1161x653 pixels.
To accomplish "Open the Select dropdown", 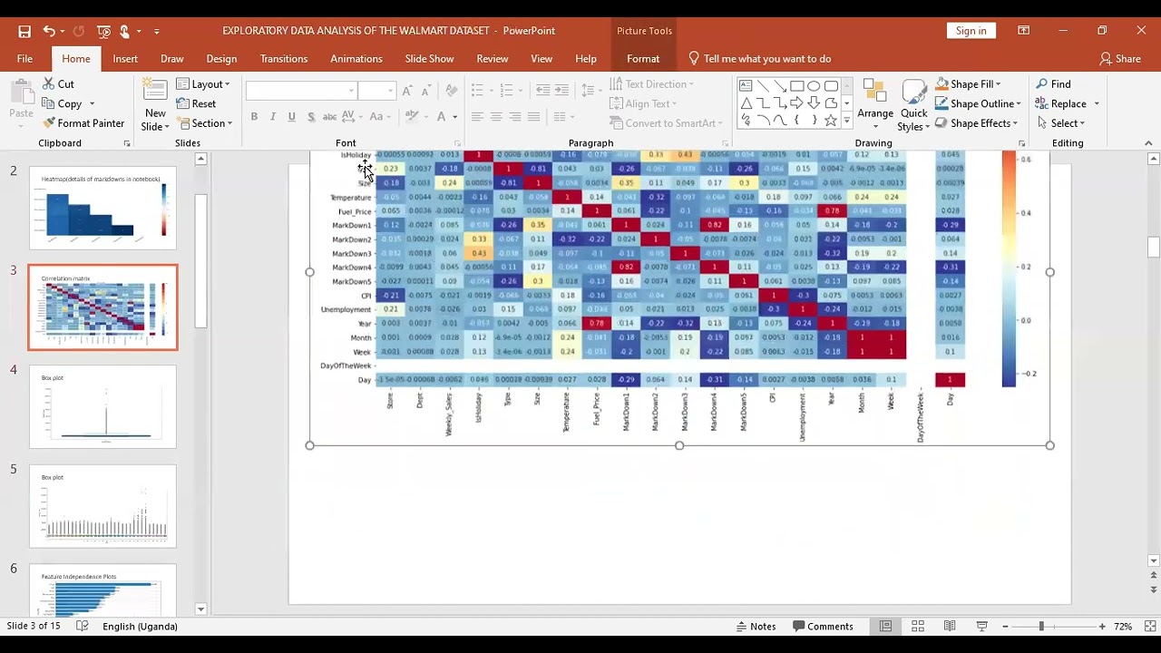I will [x=1060, y=123].
